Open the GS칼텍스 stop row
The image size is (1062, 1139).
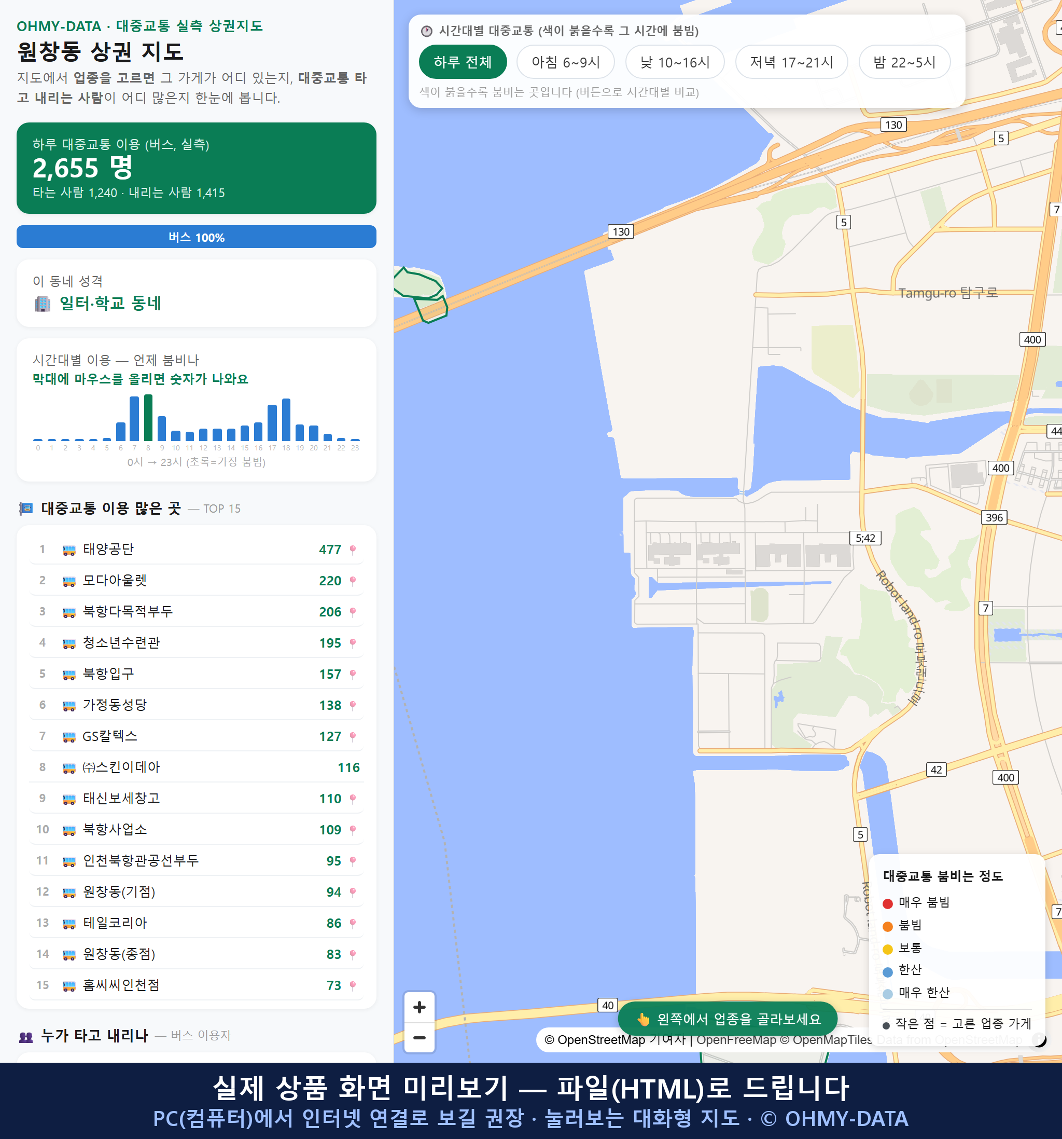click(197, 736)
